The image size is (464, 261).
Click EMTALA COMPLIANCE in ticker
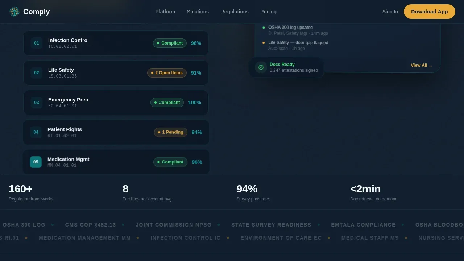point(363,225)
